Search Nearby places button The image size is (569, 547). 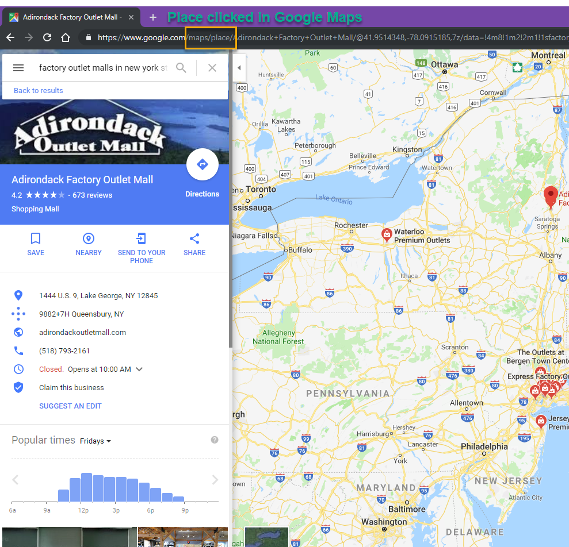click(x=89, y=244)
